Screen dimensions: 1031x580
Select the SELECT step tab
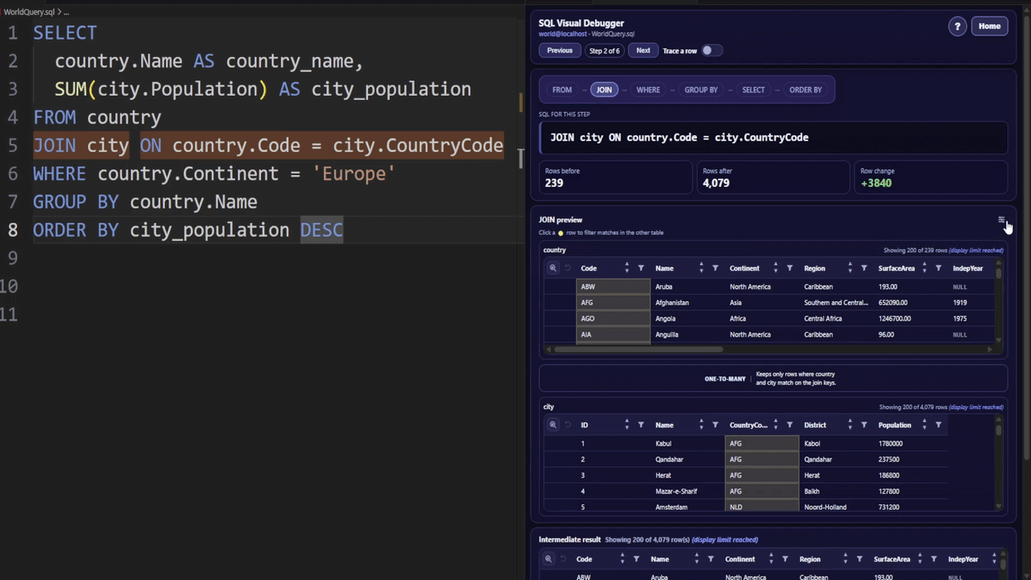coord(753,90)
